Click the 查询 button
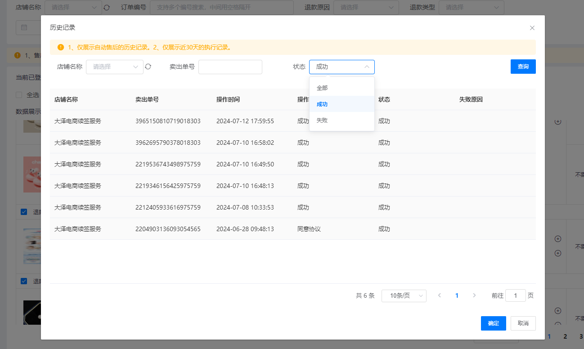The height and width of the screenshot is (349, 584). (523, 67)
